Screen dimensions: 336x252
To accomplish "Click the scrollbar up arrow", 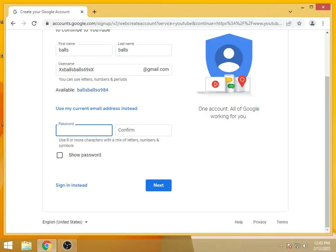I will pyautogui.click(x=327, y=32).
